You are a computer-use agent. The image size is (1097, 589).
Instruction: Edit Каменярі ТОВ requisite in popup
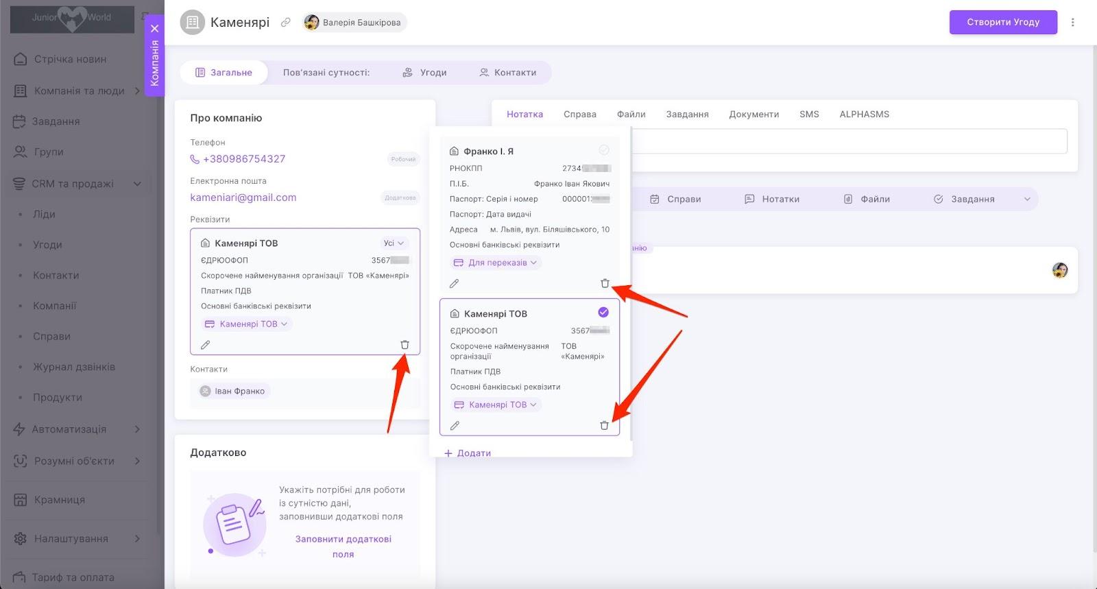455,426
